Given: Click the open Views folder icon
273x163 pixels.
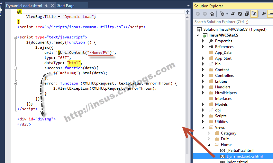Looking at the screenshot, I should coord(211,127).
